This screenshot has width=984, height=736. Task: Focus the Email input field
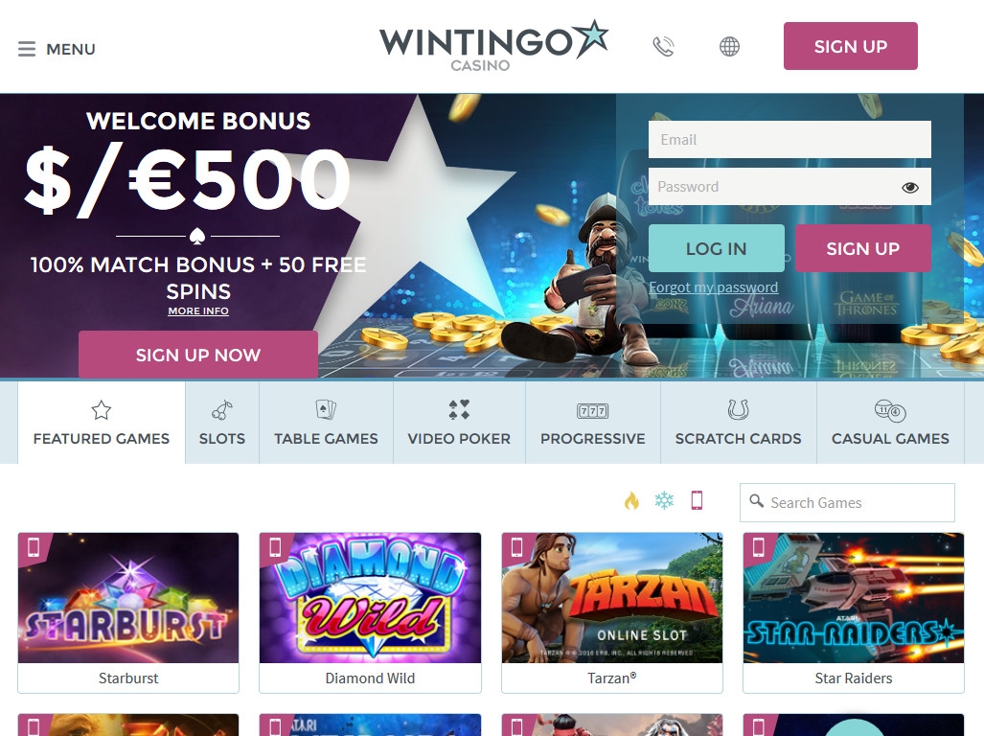[x=789, y=139]
